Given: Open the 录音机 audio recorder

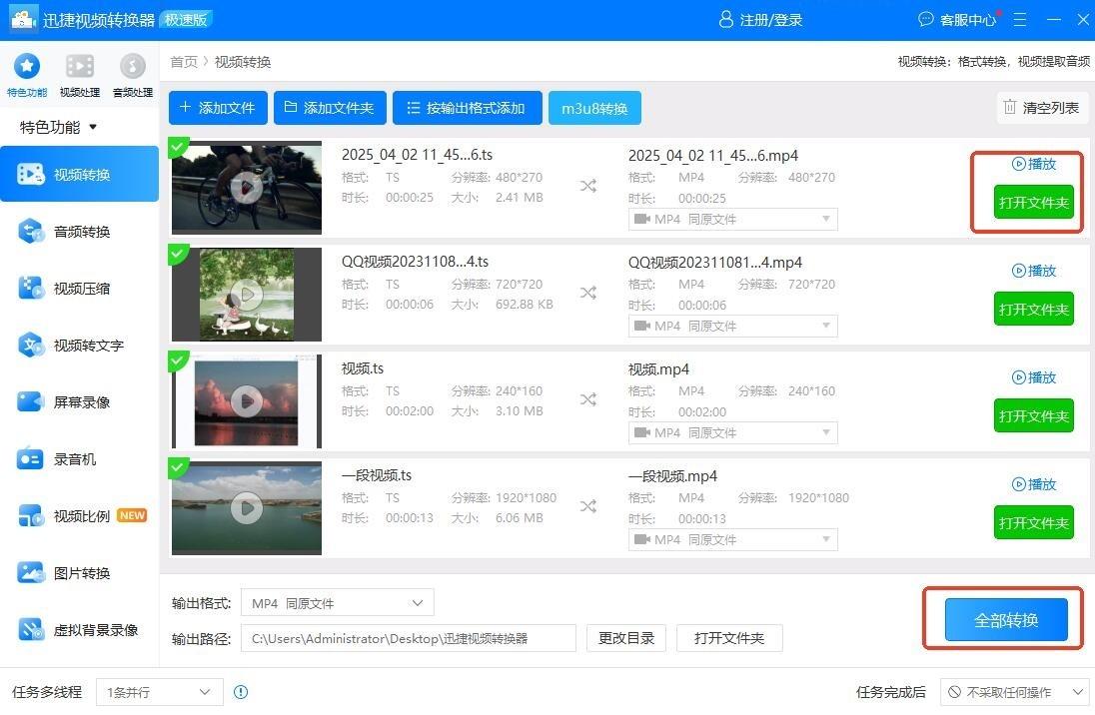Looking at the screenshot, I should coord(80,459).
